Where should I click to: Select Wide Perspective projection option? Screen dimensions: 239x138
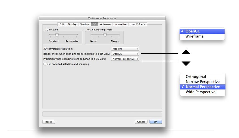[x=203, y=92]
